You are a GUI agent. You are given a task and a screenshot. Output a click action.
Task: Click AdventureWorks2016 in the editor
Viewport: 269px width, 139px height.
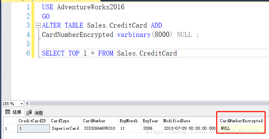click(x=90, y=7)
